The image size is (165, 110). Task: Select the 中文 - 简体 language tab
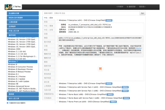pyautogui.click(x=49, y=18)
